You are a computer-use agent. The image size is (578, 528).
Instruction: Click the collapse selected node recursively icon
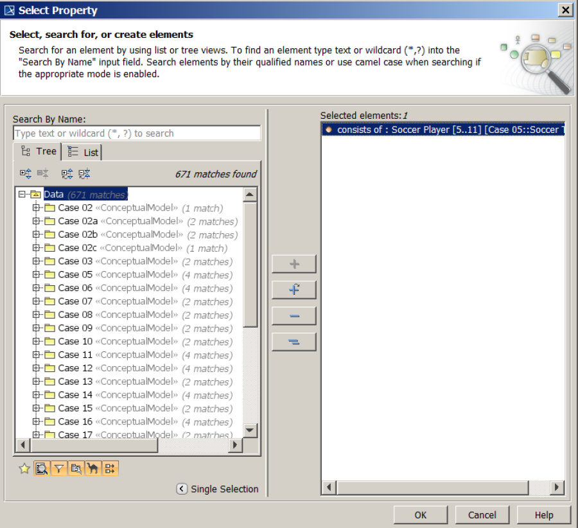(83, 173)
